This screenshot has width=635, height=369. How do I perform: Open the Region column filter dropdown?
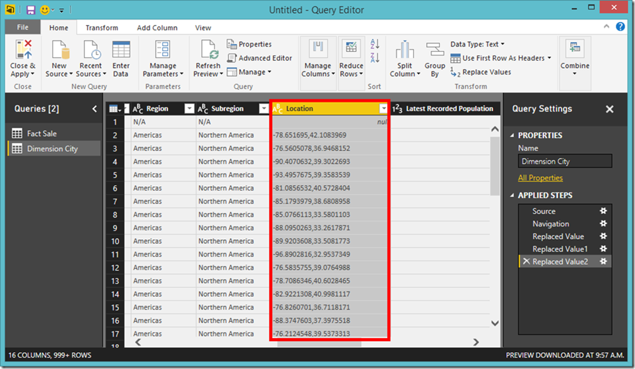tap(189, 108)
